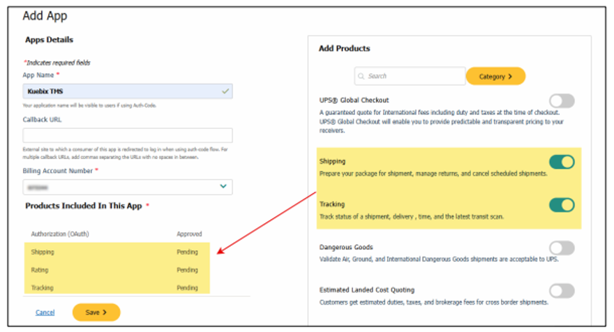The width and height of the screenshot is (614, 332).
Task: Click the green checkmark in App Name field
Action: click(x=224, y=91)
